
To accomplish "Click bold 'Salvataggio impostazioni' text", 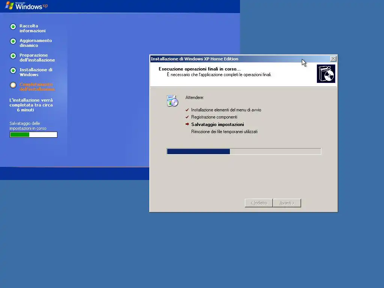I will click(x=217, y=124).
